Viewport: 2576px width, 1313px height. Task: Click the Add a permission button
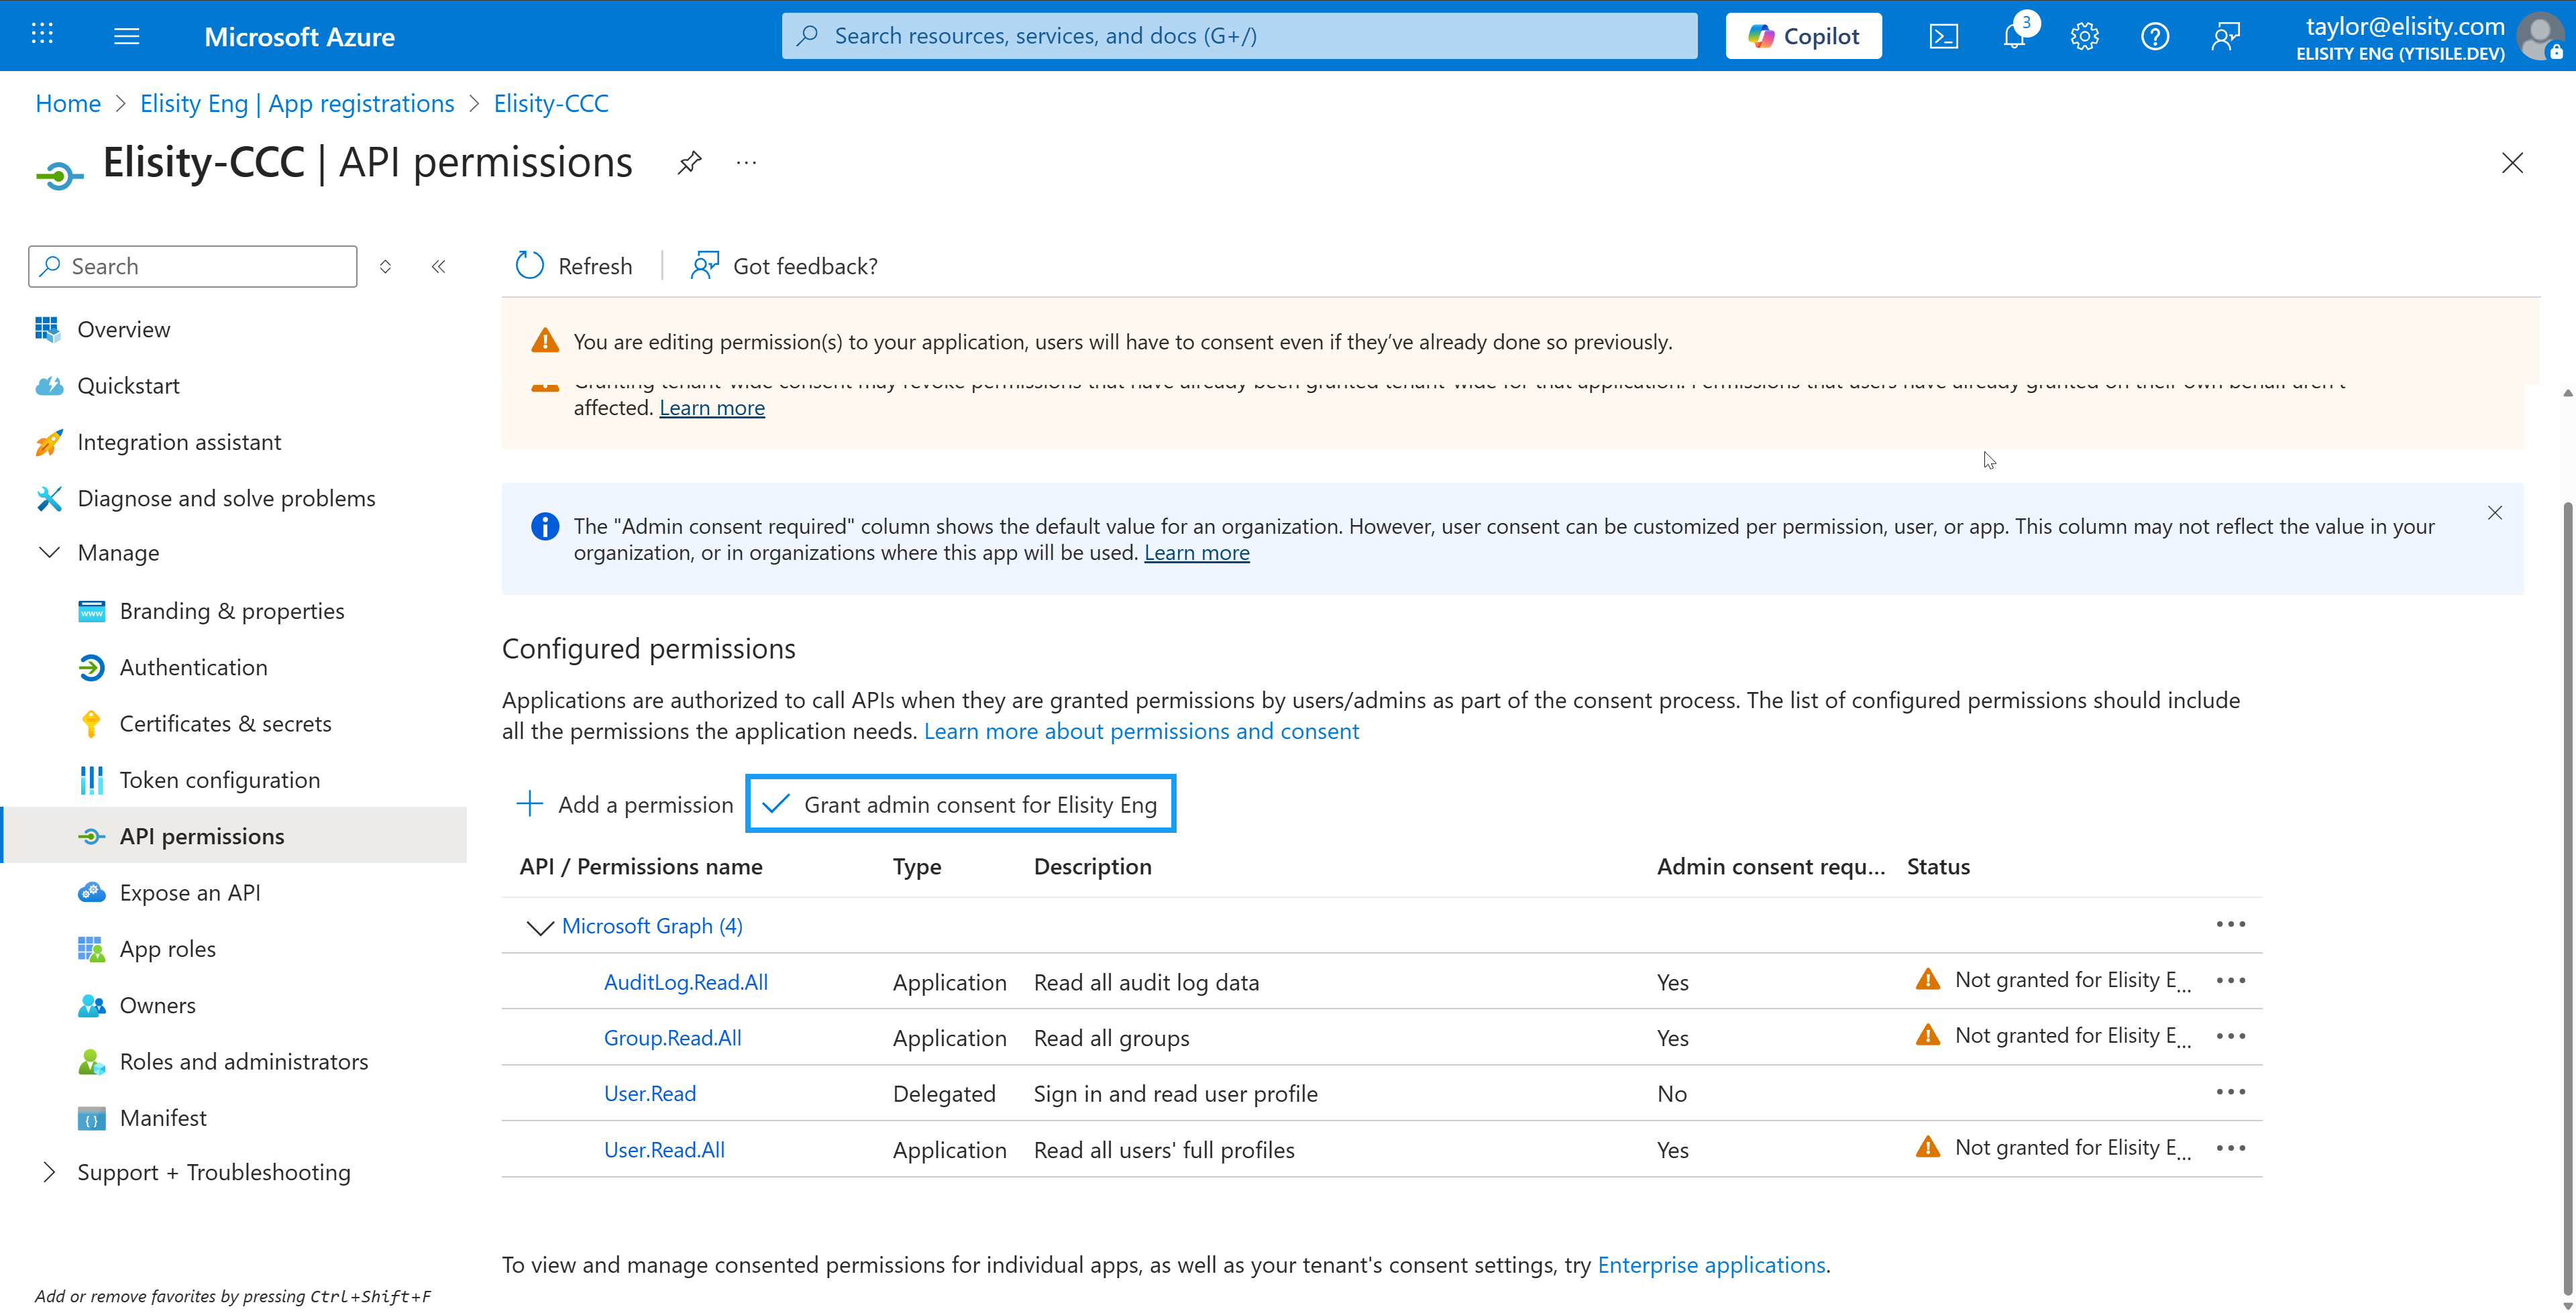625,805
